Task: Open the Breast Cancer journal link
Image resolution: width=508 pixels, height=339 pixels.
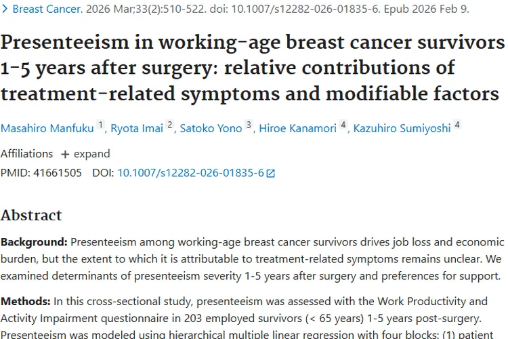Action: click(47, 9)
